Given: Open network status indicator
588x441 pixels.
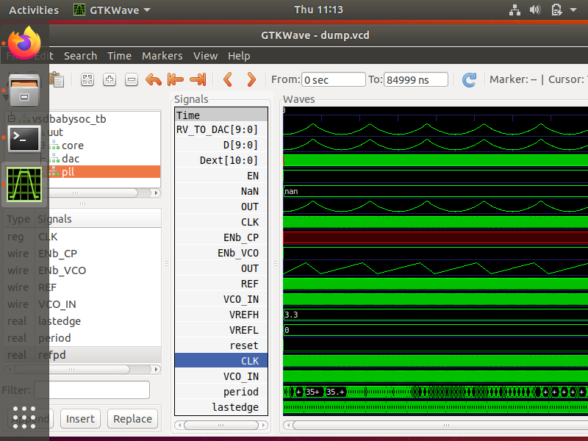Looking at the screenshot, I should 514,10.
